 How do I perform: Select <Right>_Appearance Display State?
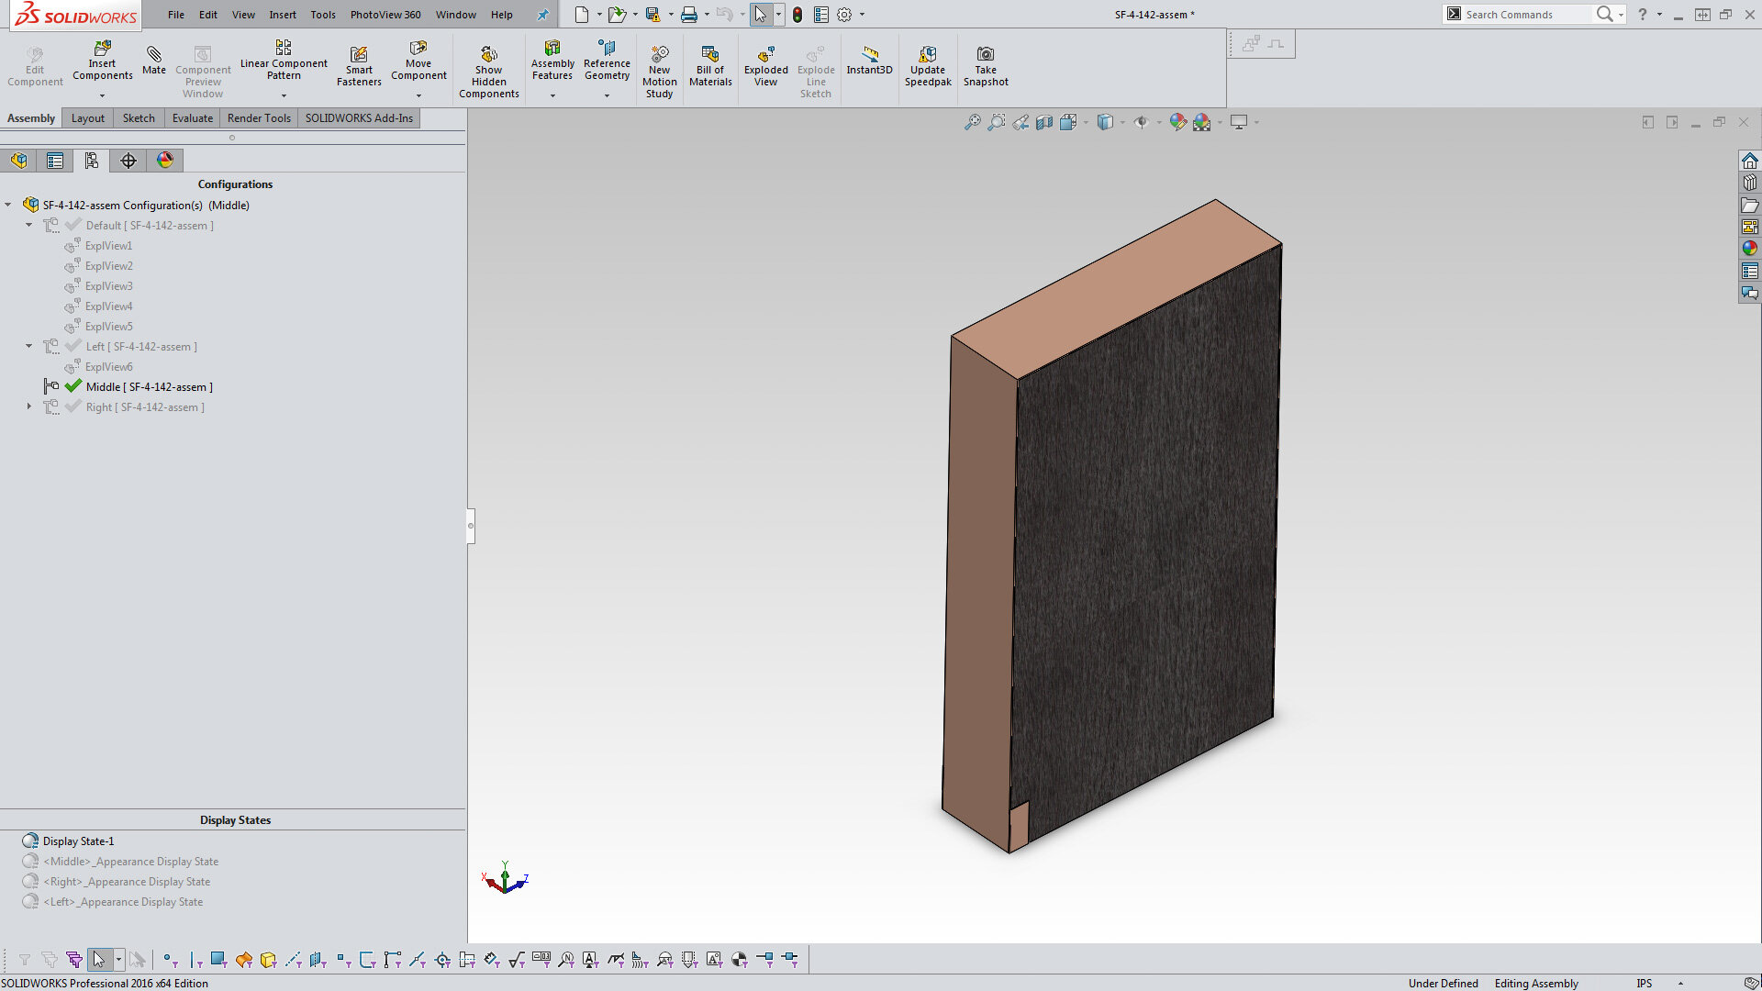pos(127,882)
